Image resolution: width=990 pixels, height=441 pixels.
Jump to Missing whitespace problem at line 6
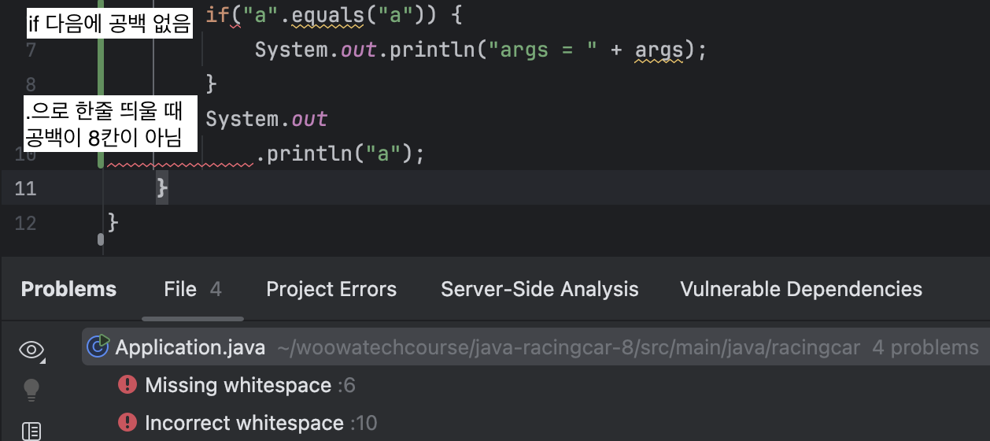click(238, 385)
